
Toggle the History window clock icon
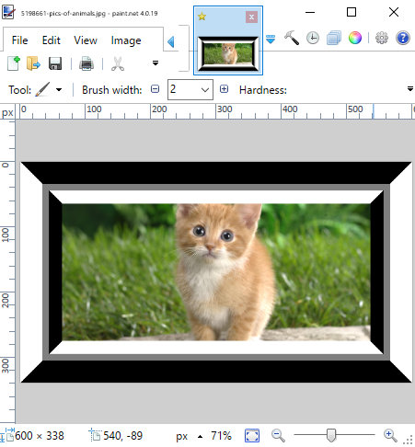(x=313, y=38)
